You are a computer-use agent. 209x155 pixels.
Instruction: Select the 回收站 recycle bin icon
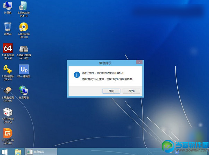[x=8, y=29]
